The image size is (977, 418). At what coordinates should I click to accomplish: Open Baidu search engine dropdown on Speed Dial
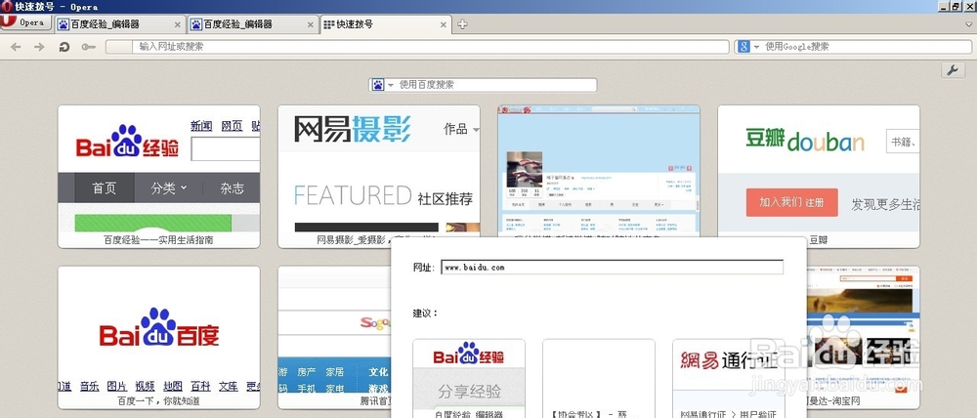coord(391,85)
